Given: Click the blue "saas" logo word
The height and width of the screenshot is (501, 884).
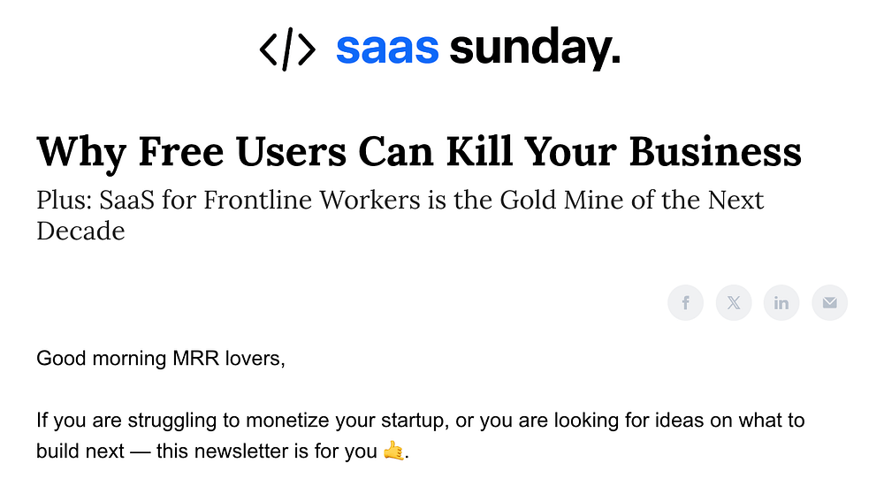Looking at the screenshot, I should pyautogui.click(x=387, y=49).
